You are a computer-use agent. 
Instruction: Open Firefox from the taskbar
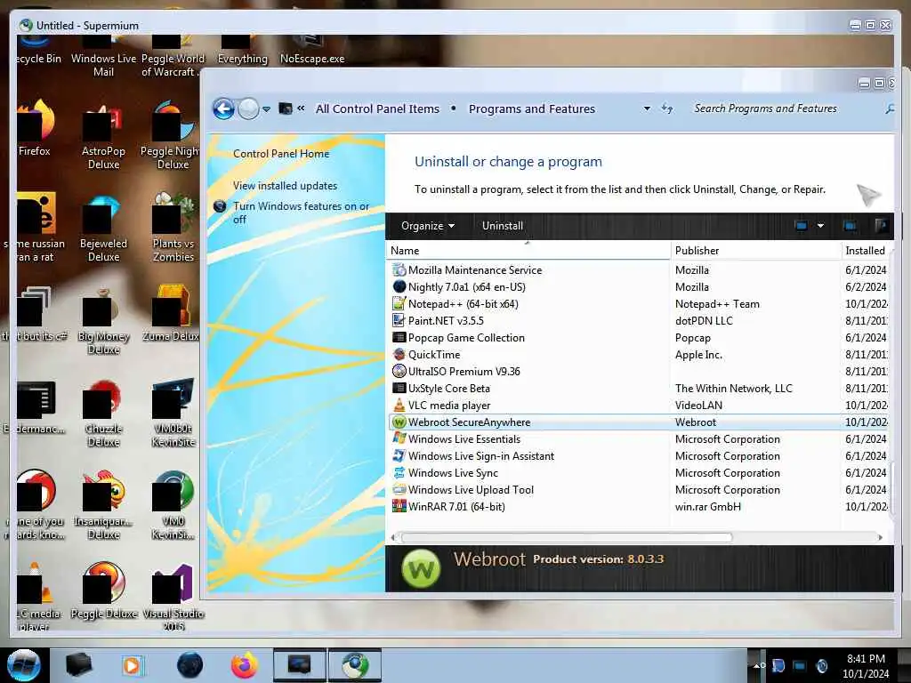point(245,665)
